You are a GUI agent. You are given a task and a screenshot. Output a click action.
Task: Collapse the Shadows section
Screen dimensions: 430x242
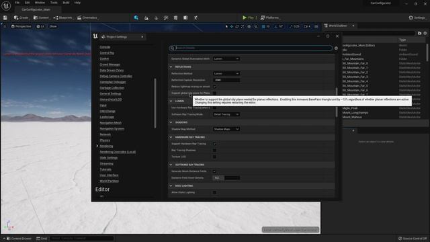pyautogui.click(x=171, y=122)
